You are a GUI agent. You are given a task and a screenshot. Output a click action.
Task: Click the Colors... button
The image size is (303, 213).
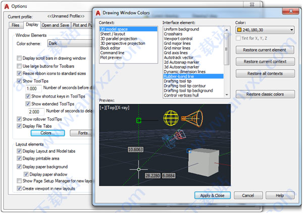47,133
